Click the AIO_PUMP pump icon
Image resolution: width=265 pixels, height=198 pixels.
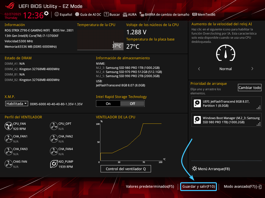coord(54,164)
